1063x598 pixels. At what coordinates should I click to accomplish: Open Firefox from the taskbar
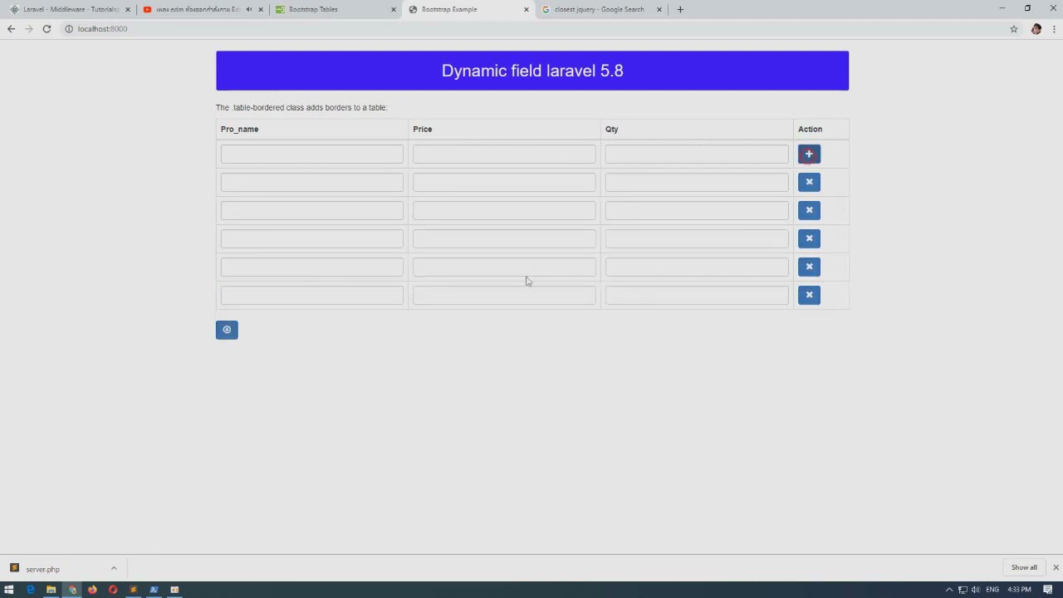coord(92,590)
